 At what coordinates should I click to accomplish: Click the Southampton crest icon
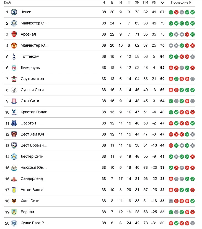point(14,79)
